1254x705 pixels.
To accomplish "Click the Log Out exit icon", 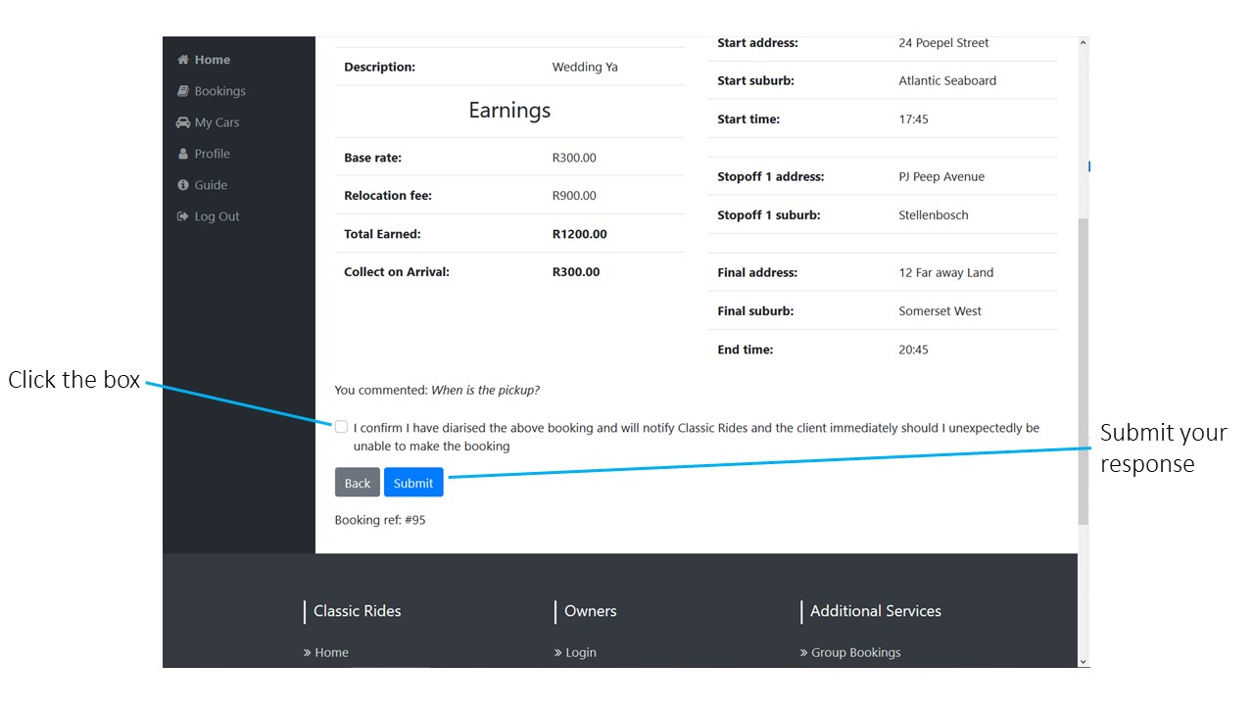I will [x=182, y=216].
